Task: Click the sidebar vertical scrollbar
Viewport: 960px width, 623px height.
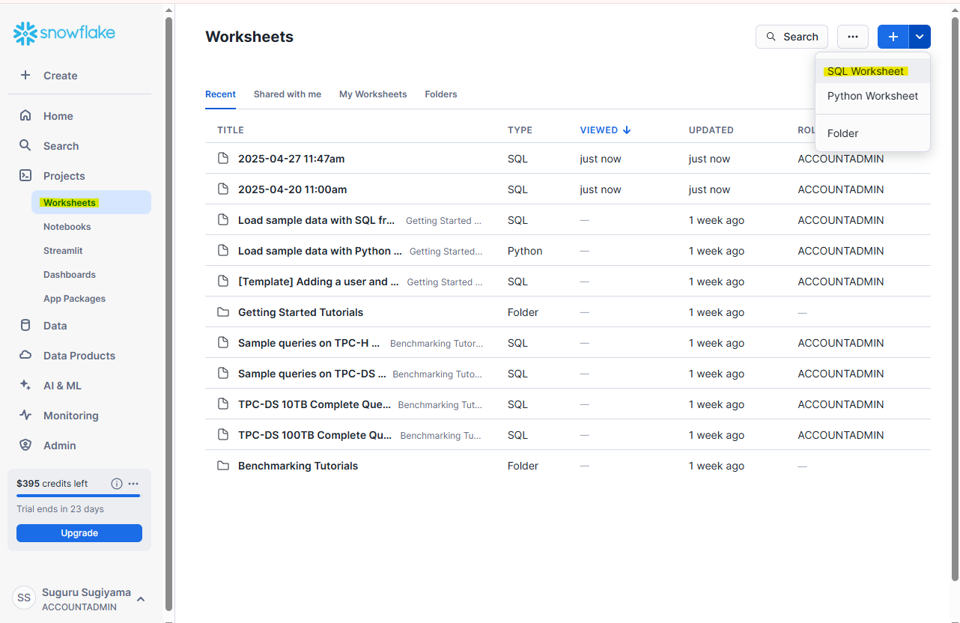Action: (x=169, y=313)
